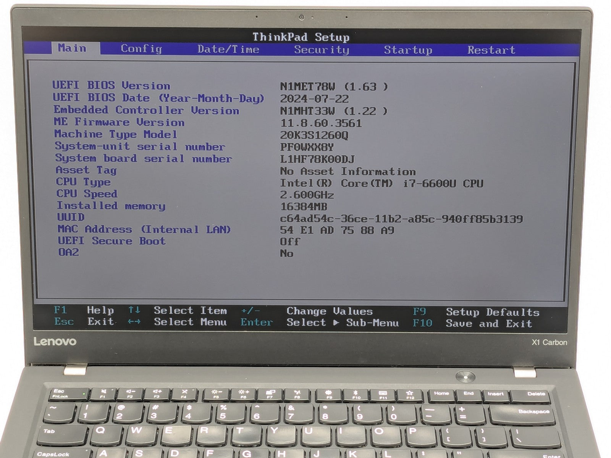Click System board serial number label
The image size is (611, 458).
tap(144, 158)
